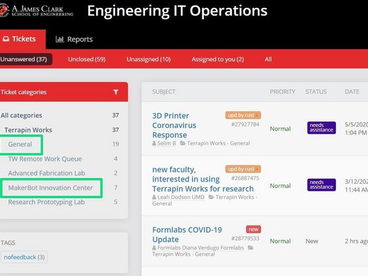Screen dimensions: 368x276
Task: Open Formlabs COVID-19 Update ticket
Action: tap(187, 234)
